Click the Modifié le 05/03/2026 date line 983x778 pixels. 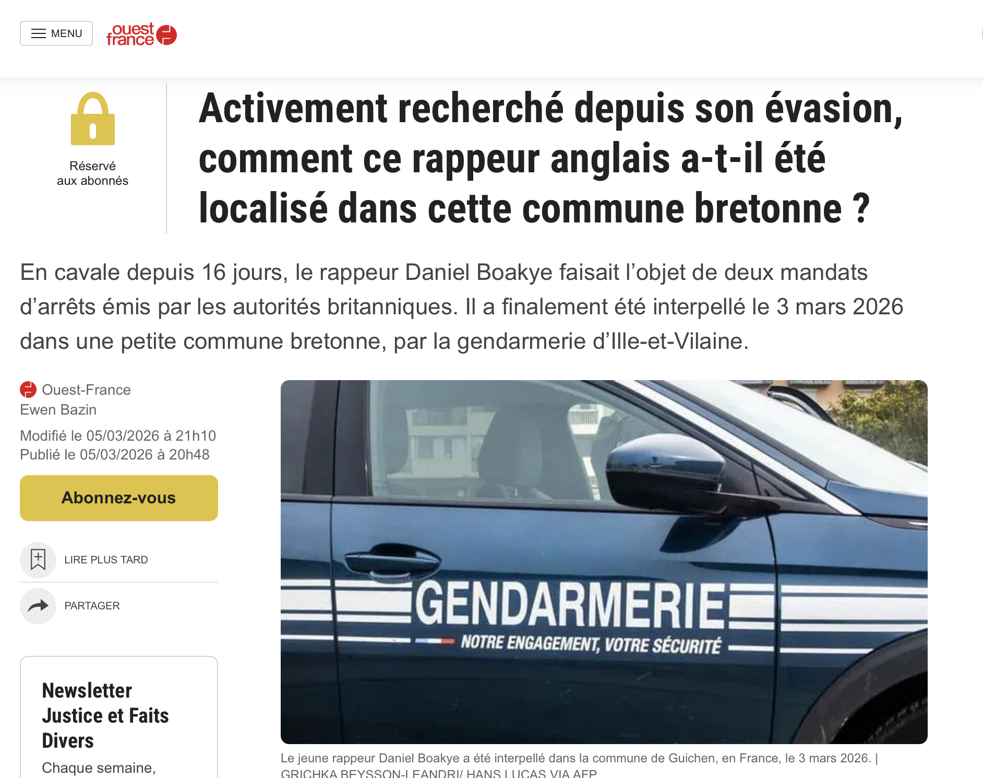click(x=118, y=435)
